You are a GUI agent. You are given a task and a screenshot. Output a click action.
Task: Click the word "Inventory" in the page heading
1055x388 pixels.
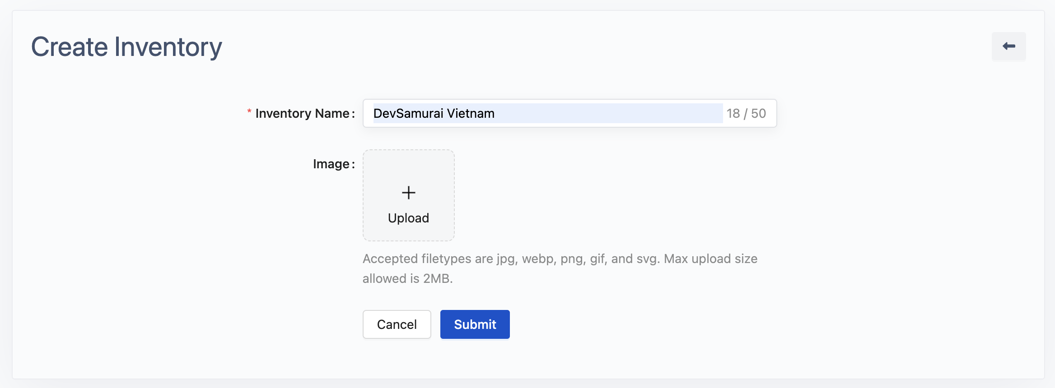[x=168, y=47]
